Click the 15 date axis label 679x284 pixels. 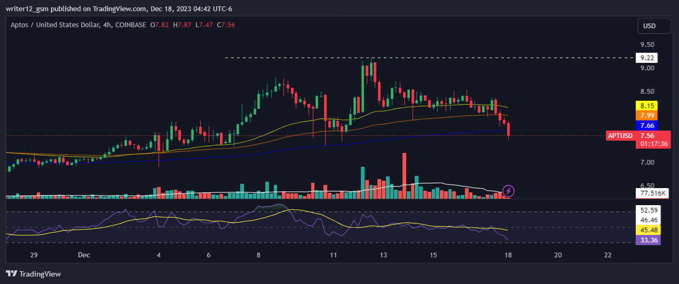tap(433, 255)
